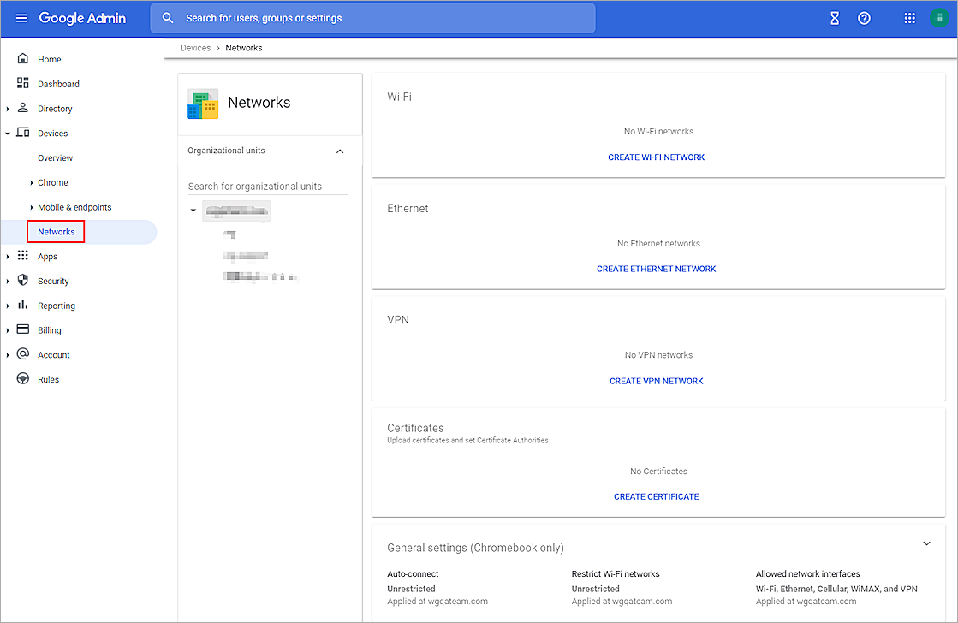Open the Google apps grid icon
This screenshot has height=623, width=958.
(x=909, y=17)
